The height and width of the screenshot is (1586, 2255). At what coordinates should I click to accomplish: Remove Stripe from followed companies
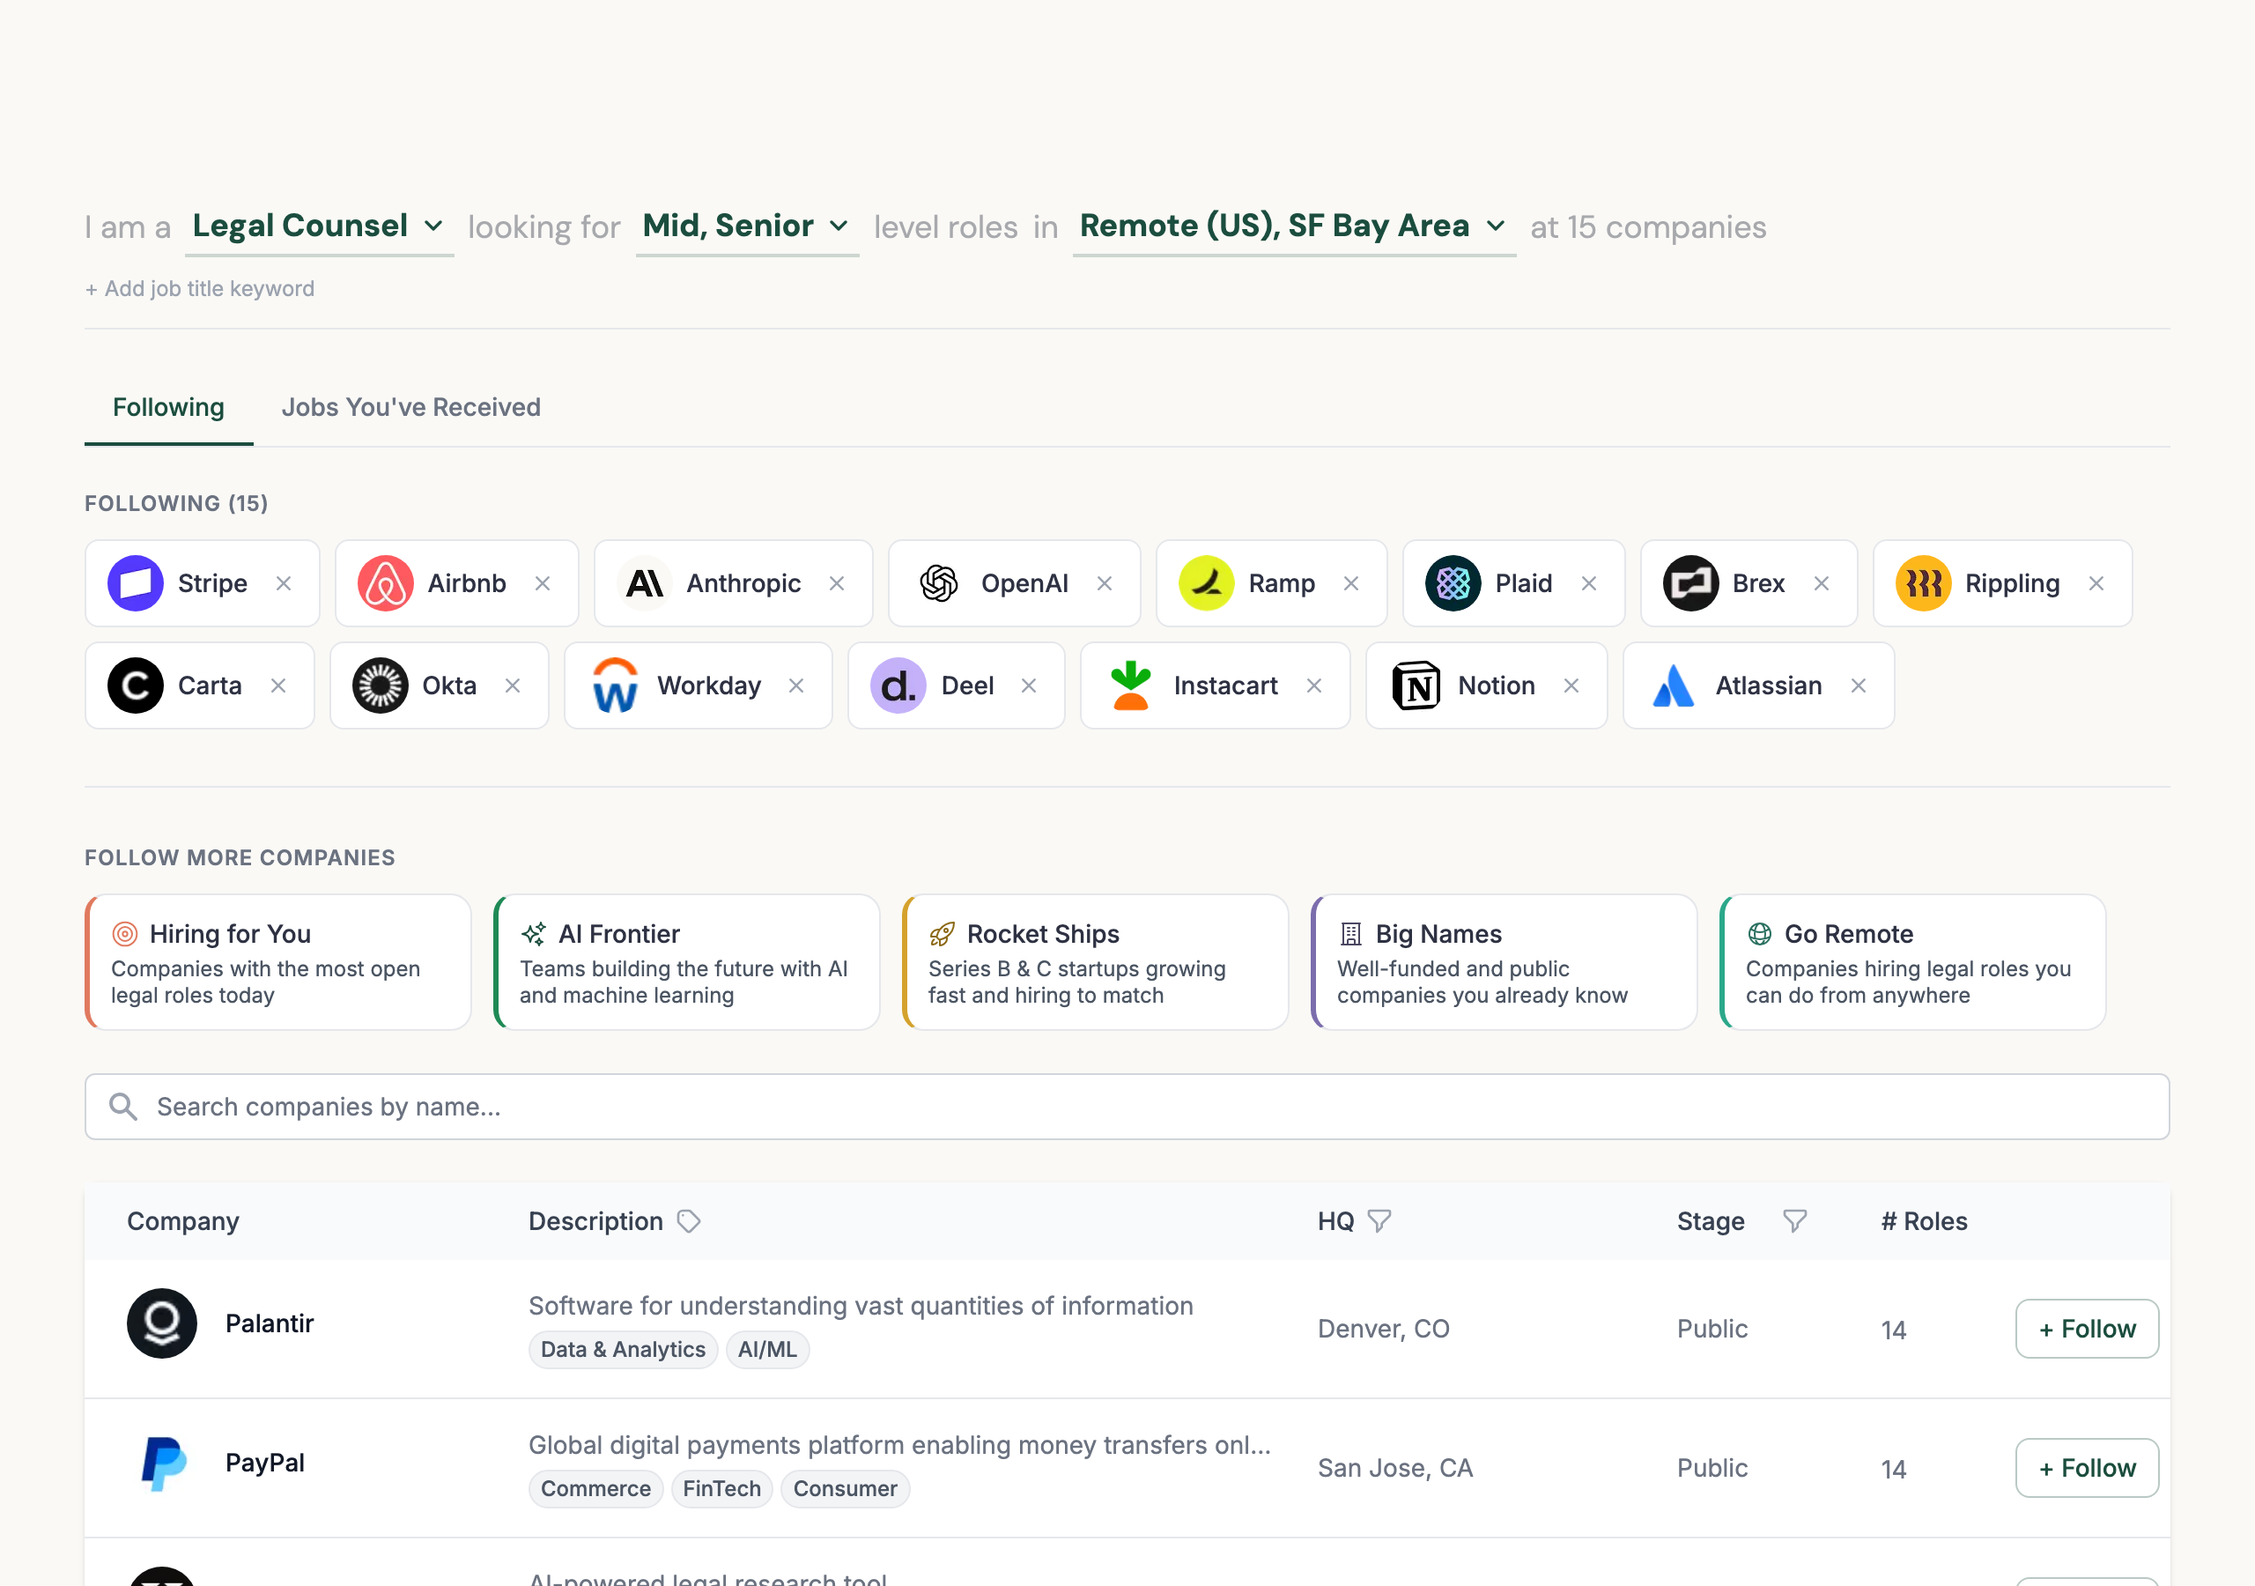(x=284, y=582)
